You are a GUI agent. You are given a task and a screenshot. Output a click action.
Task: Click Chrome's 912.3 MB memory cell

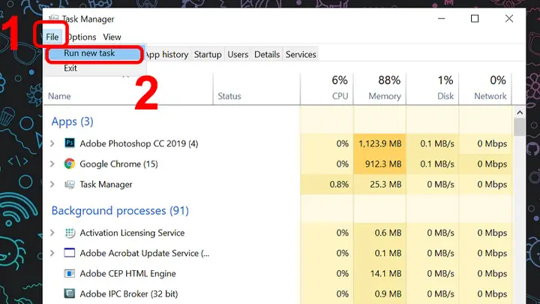[x=379, y=164]
